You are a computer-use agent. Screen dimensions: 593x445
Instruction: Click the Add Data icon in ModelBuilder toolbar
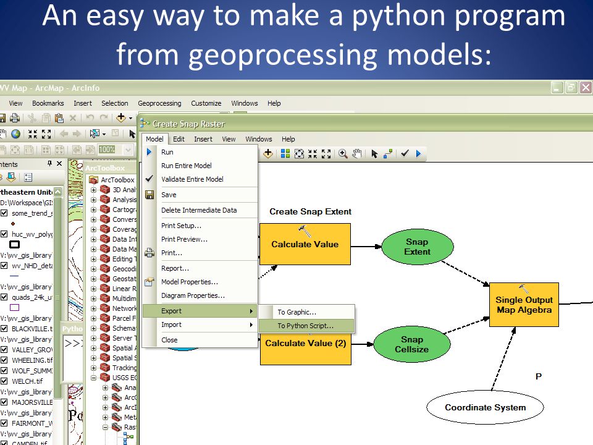tap(267, 153)
